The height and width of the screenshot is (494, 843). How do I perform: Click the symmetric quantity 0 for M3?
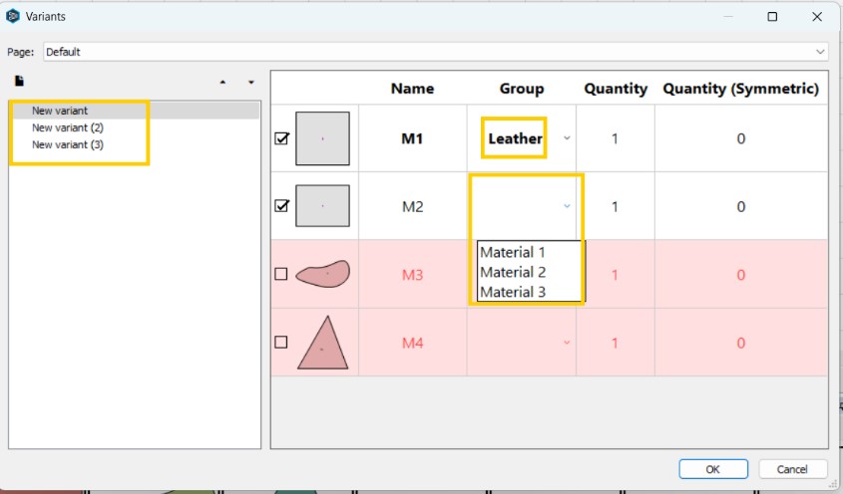tap(741, 275)
